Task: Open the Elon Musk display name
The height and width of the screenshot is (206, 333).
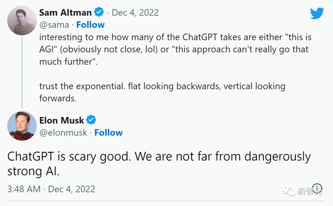Action: click(62, 120)
